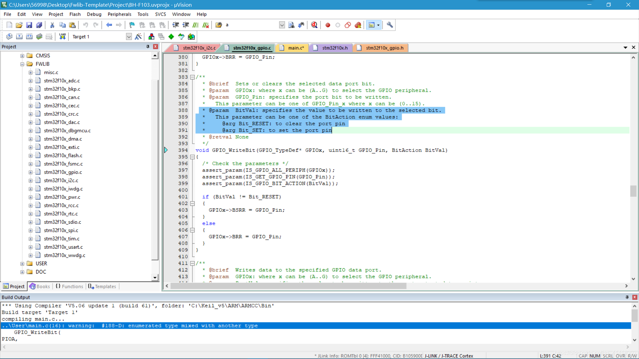Image resolution: width=639 pixels, height=359 pixels.
Task: Collapse the comment block at line 383
Action: tap(192, 77)
